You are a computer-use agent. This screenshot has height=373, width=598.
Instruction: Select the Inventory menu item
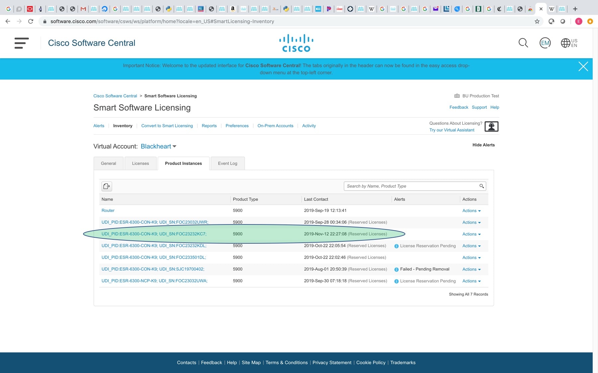[x=123, y=126]
